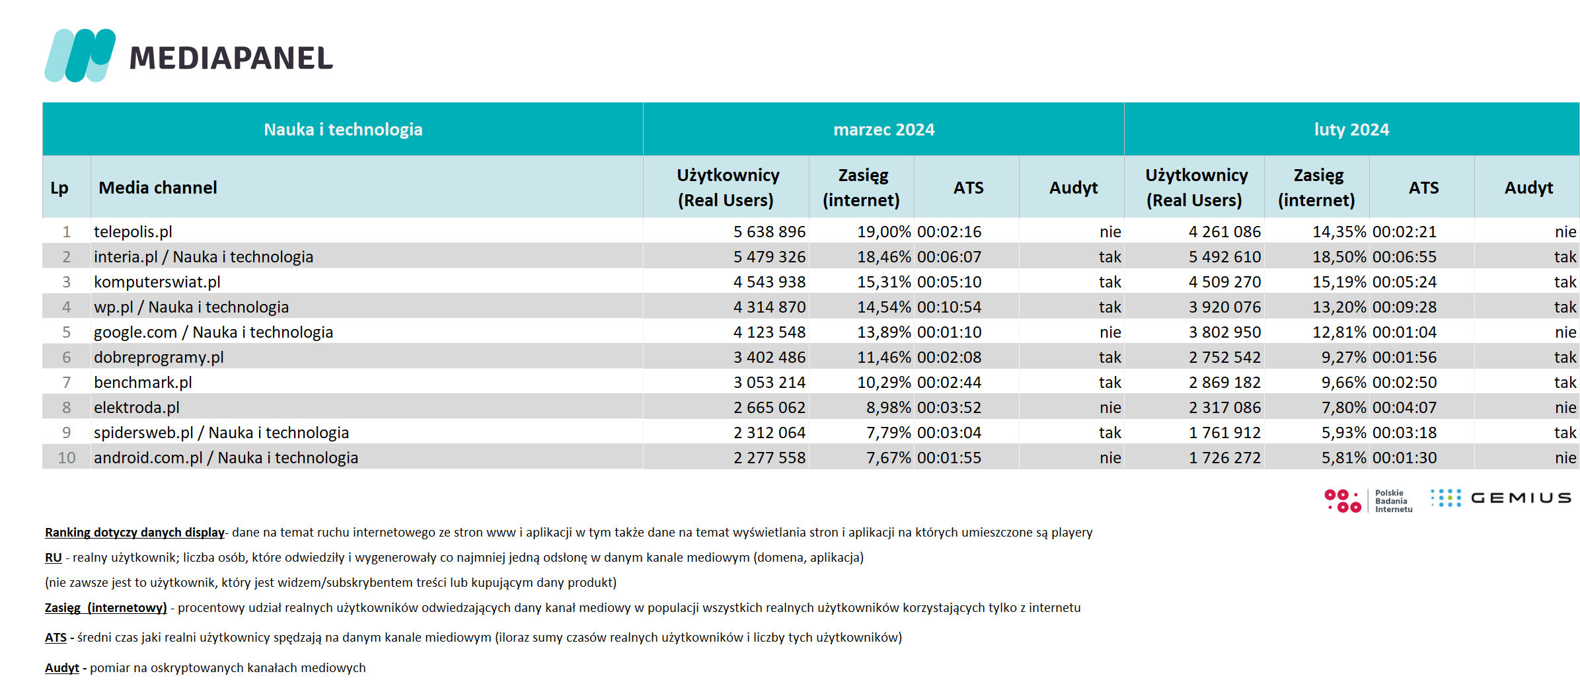The width and height of the screenshot is (1580, 680).
Task: Select the benchmark.pl row
Action: tap(811, 382)
